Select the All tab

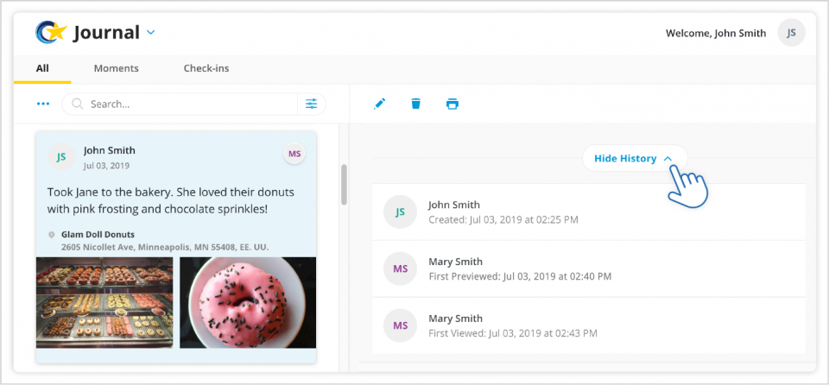pyautogui.click(x=42, y=68)
